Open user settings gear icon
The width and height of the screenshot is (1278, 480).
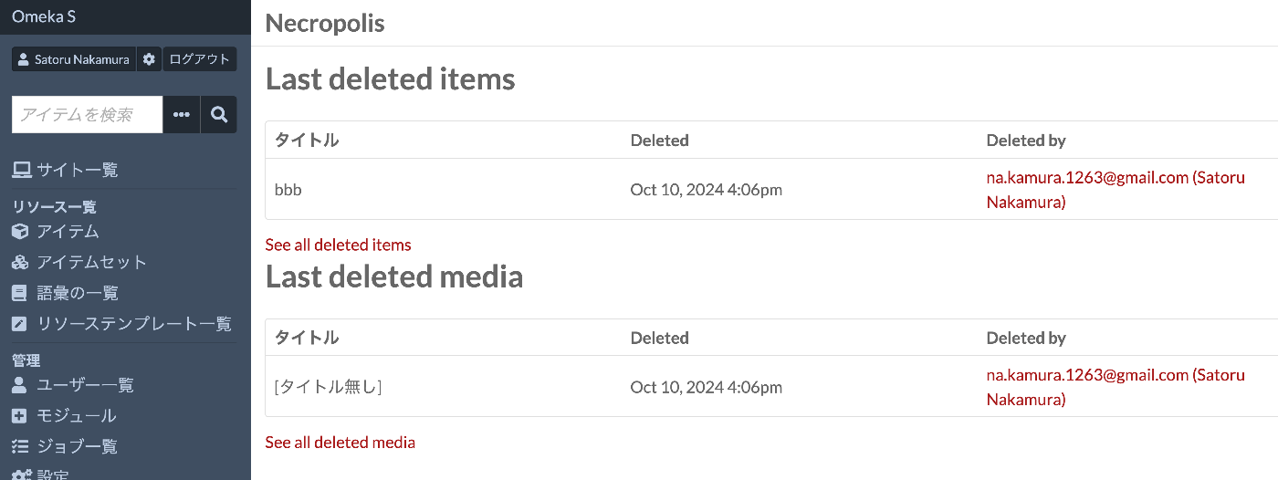[149, 59]
